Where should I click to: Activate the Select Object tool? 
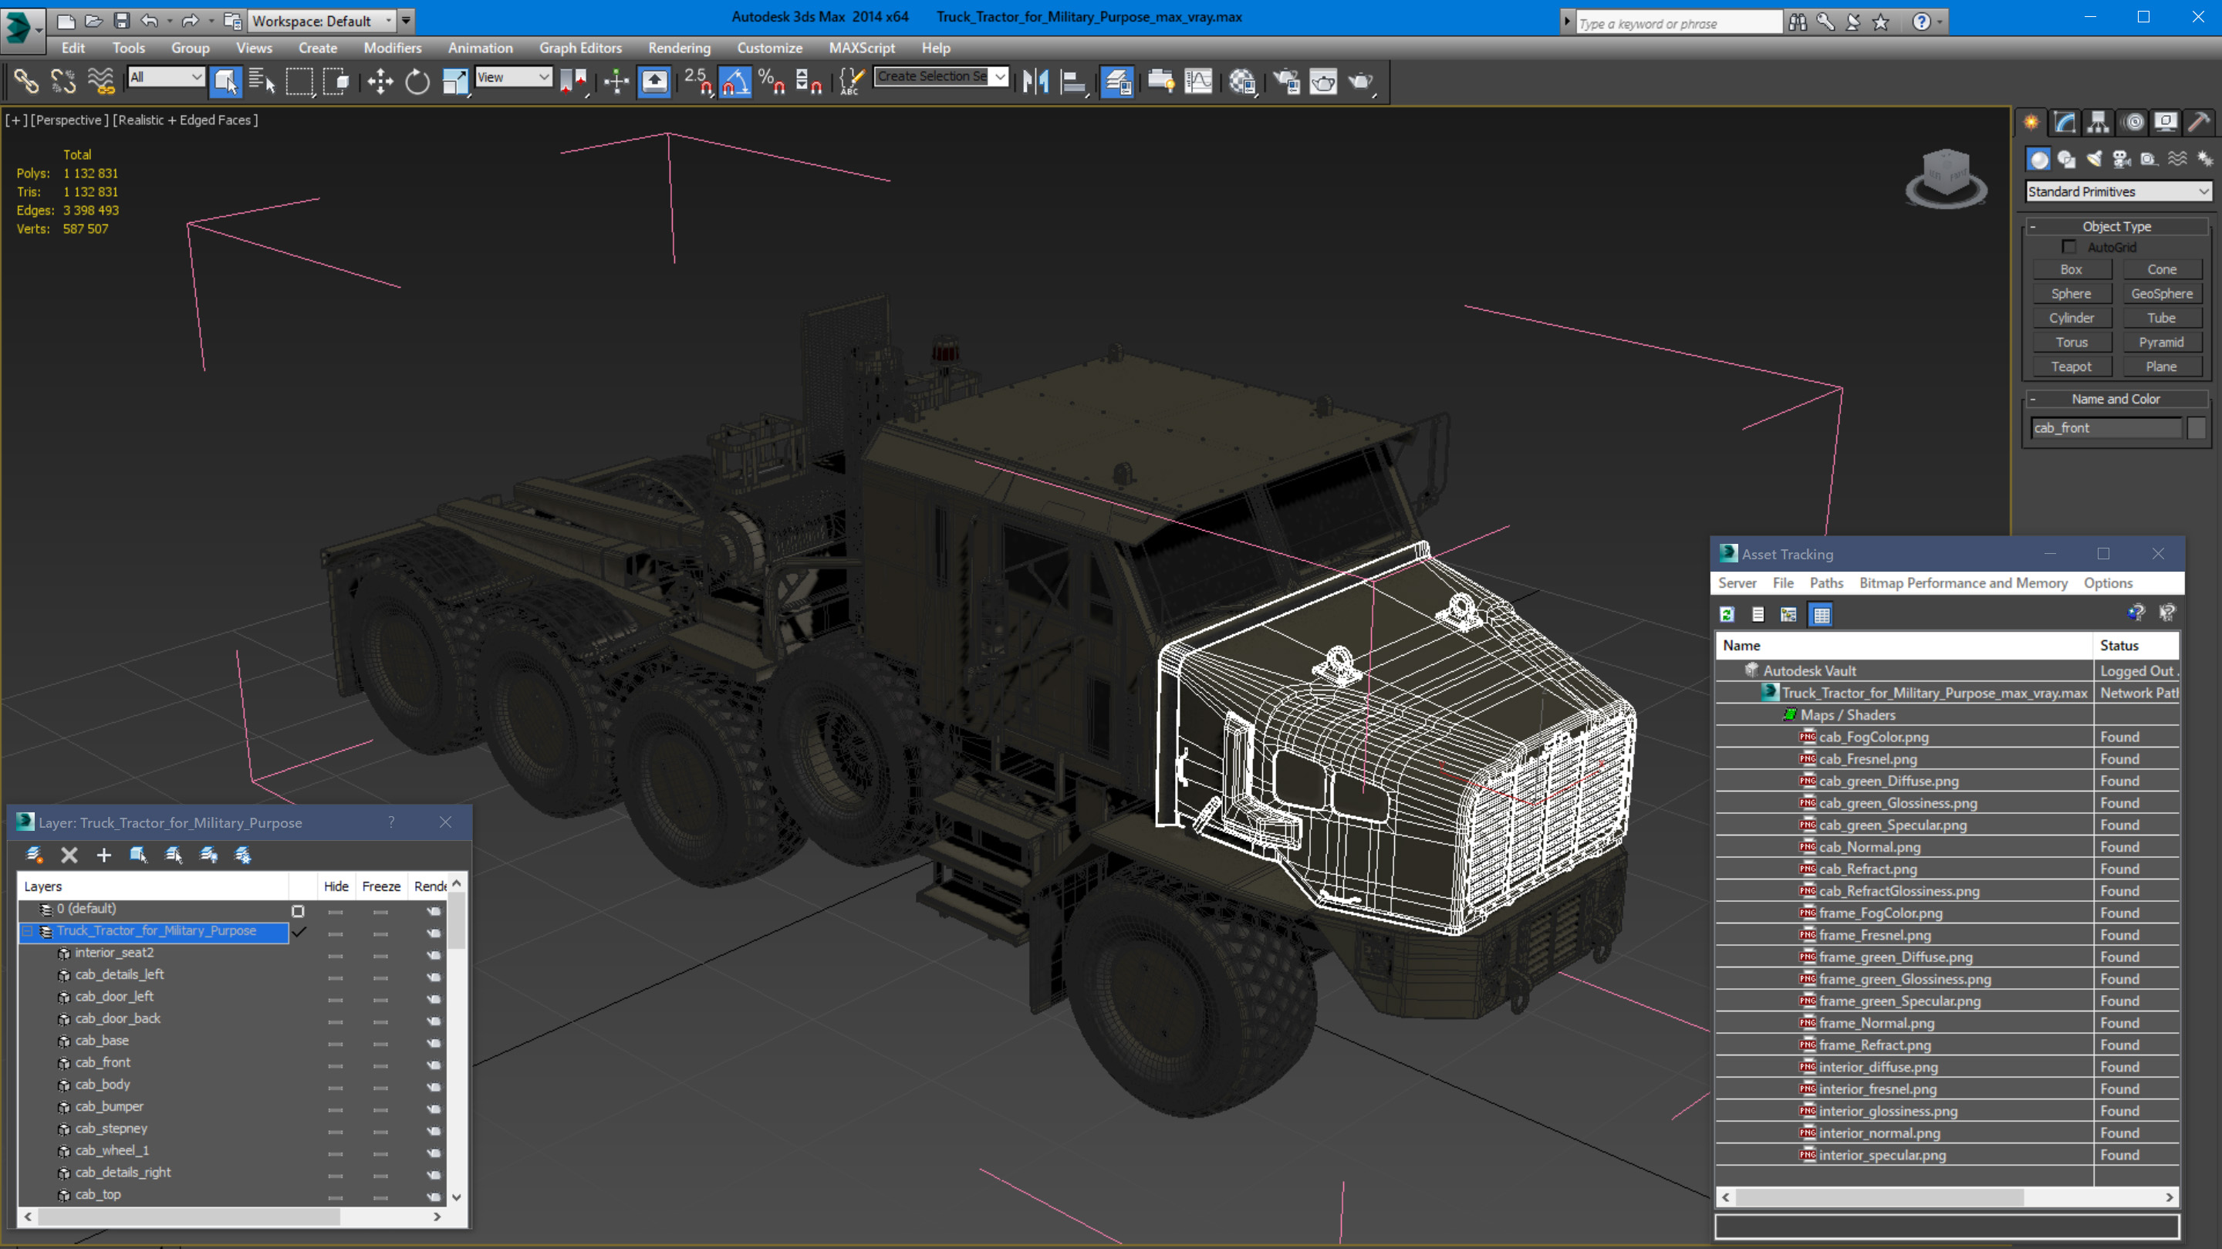tap(225, 81)
